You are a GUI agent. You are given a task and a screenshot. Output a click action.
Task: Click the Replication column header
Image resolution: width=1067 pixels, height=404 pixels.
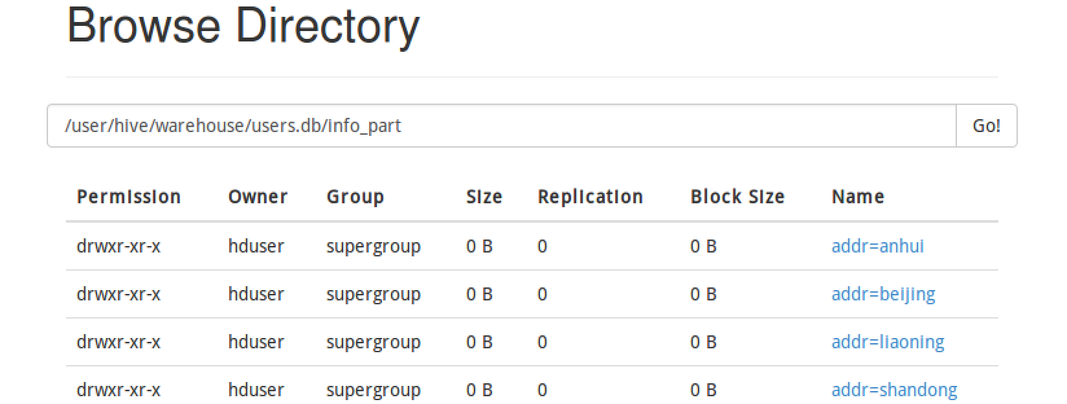590,197
